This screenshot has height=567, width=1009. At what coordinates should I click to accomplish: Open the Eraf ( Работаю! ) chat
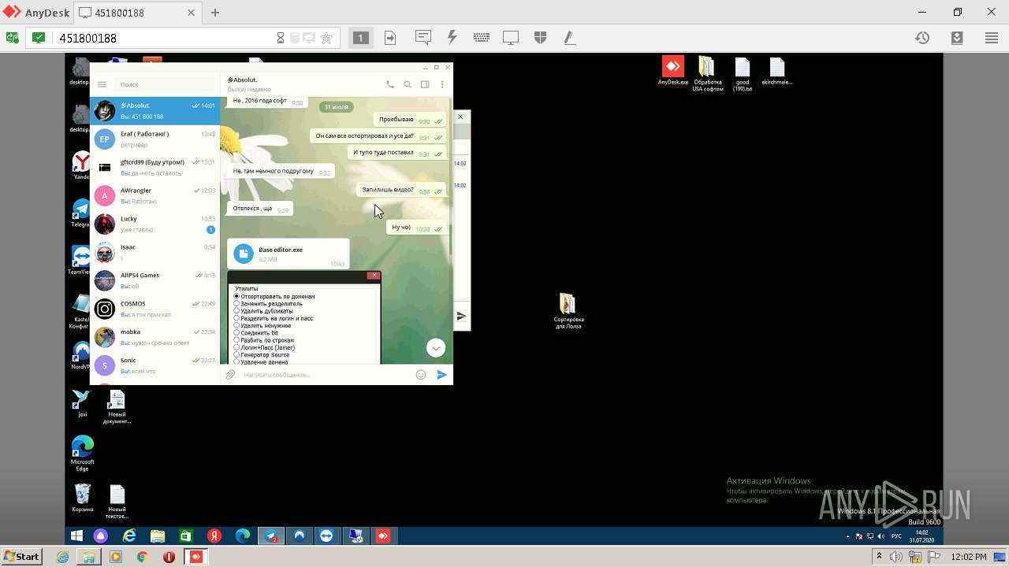(x=155, y=139)
